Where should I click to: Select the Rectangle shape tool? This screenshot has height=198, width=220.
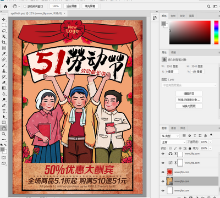(x=4, y=123)
